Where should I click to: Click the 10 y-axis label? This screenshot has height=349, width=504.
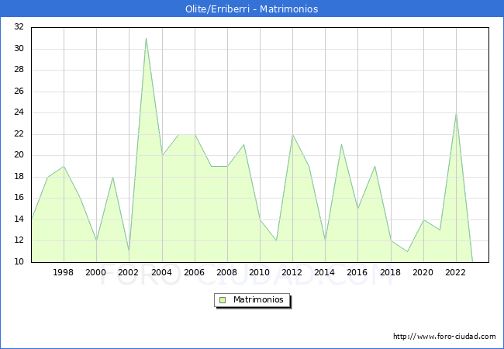[x=19, y=262]
